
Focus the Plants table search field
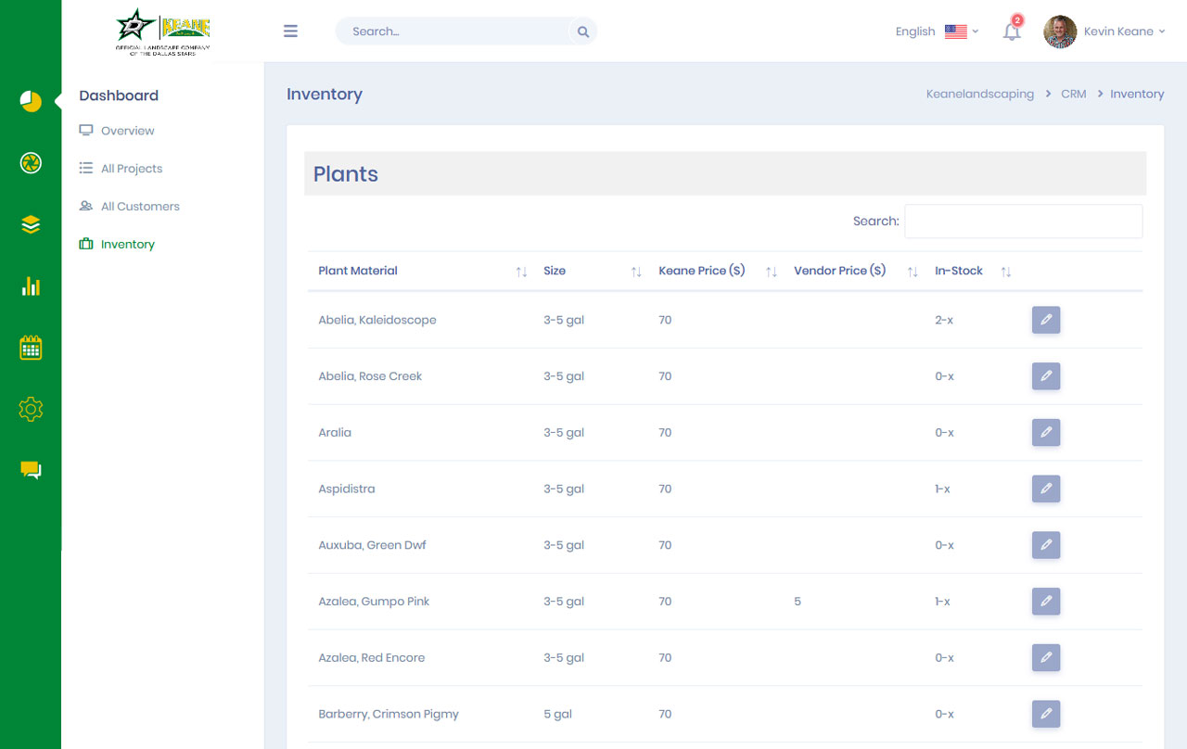(1023, 222)
